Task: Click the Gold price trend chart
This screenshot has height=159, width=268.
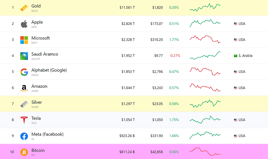Action: (x=205, y=7)
